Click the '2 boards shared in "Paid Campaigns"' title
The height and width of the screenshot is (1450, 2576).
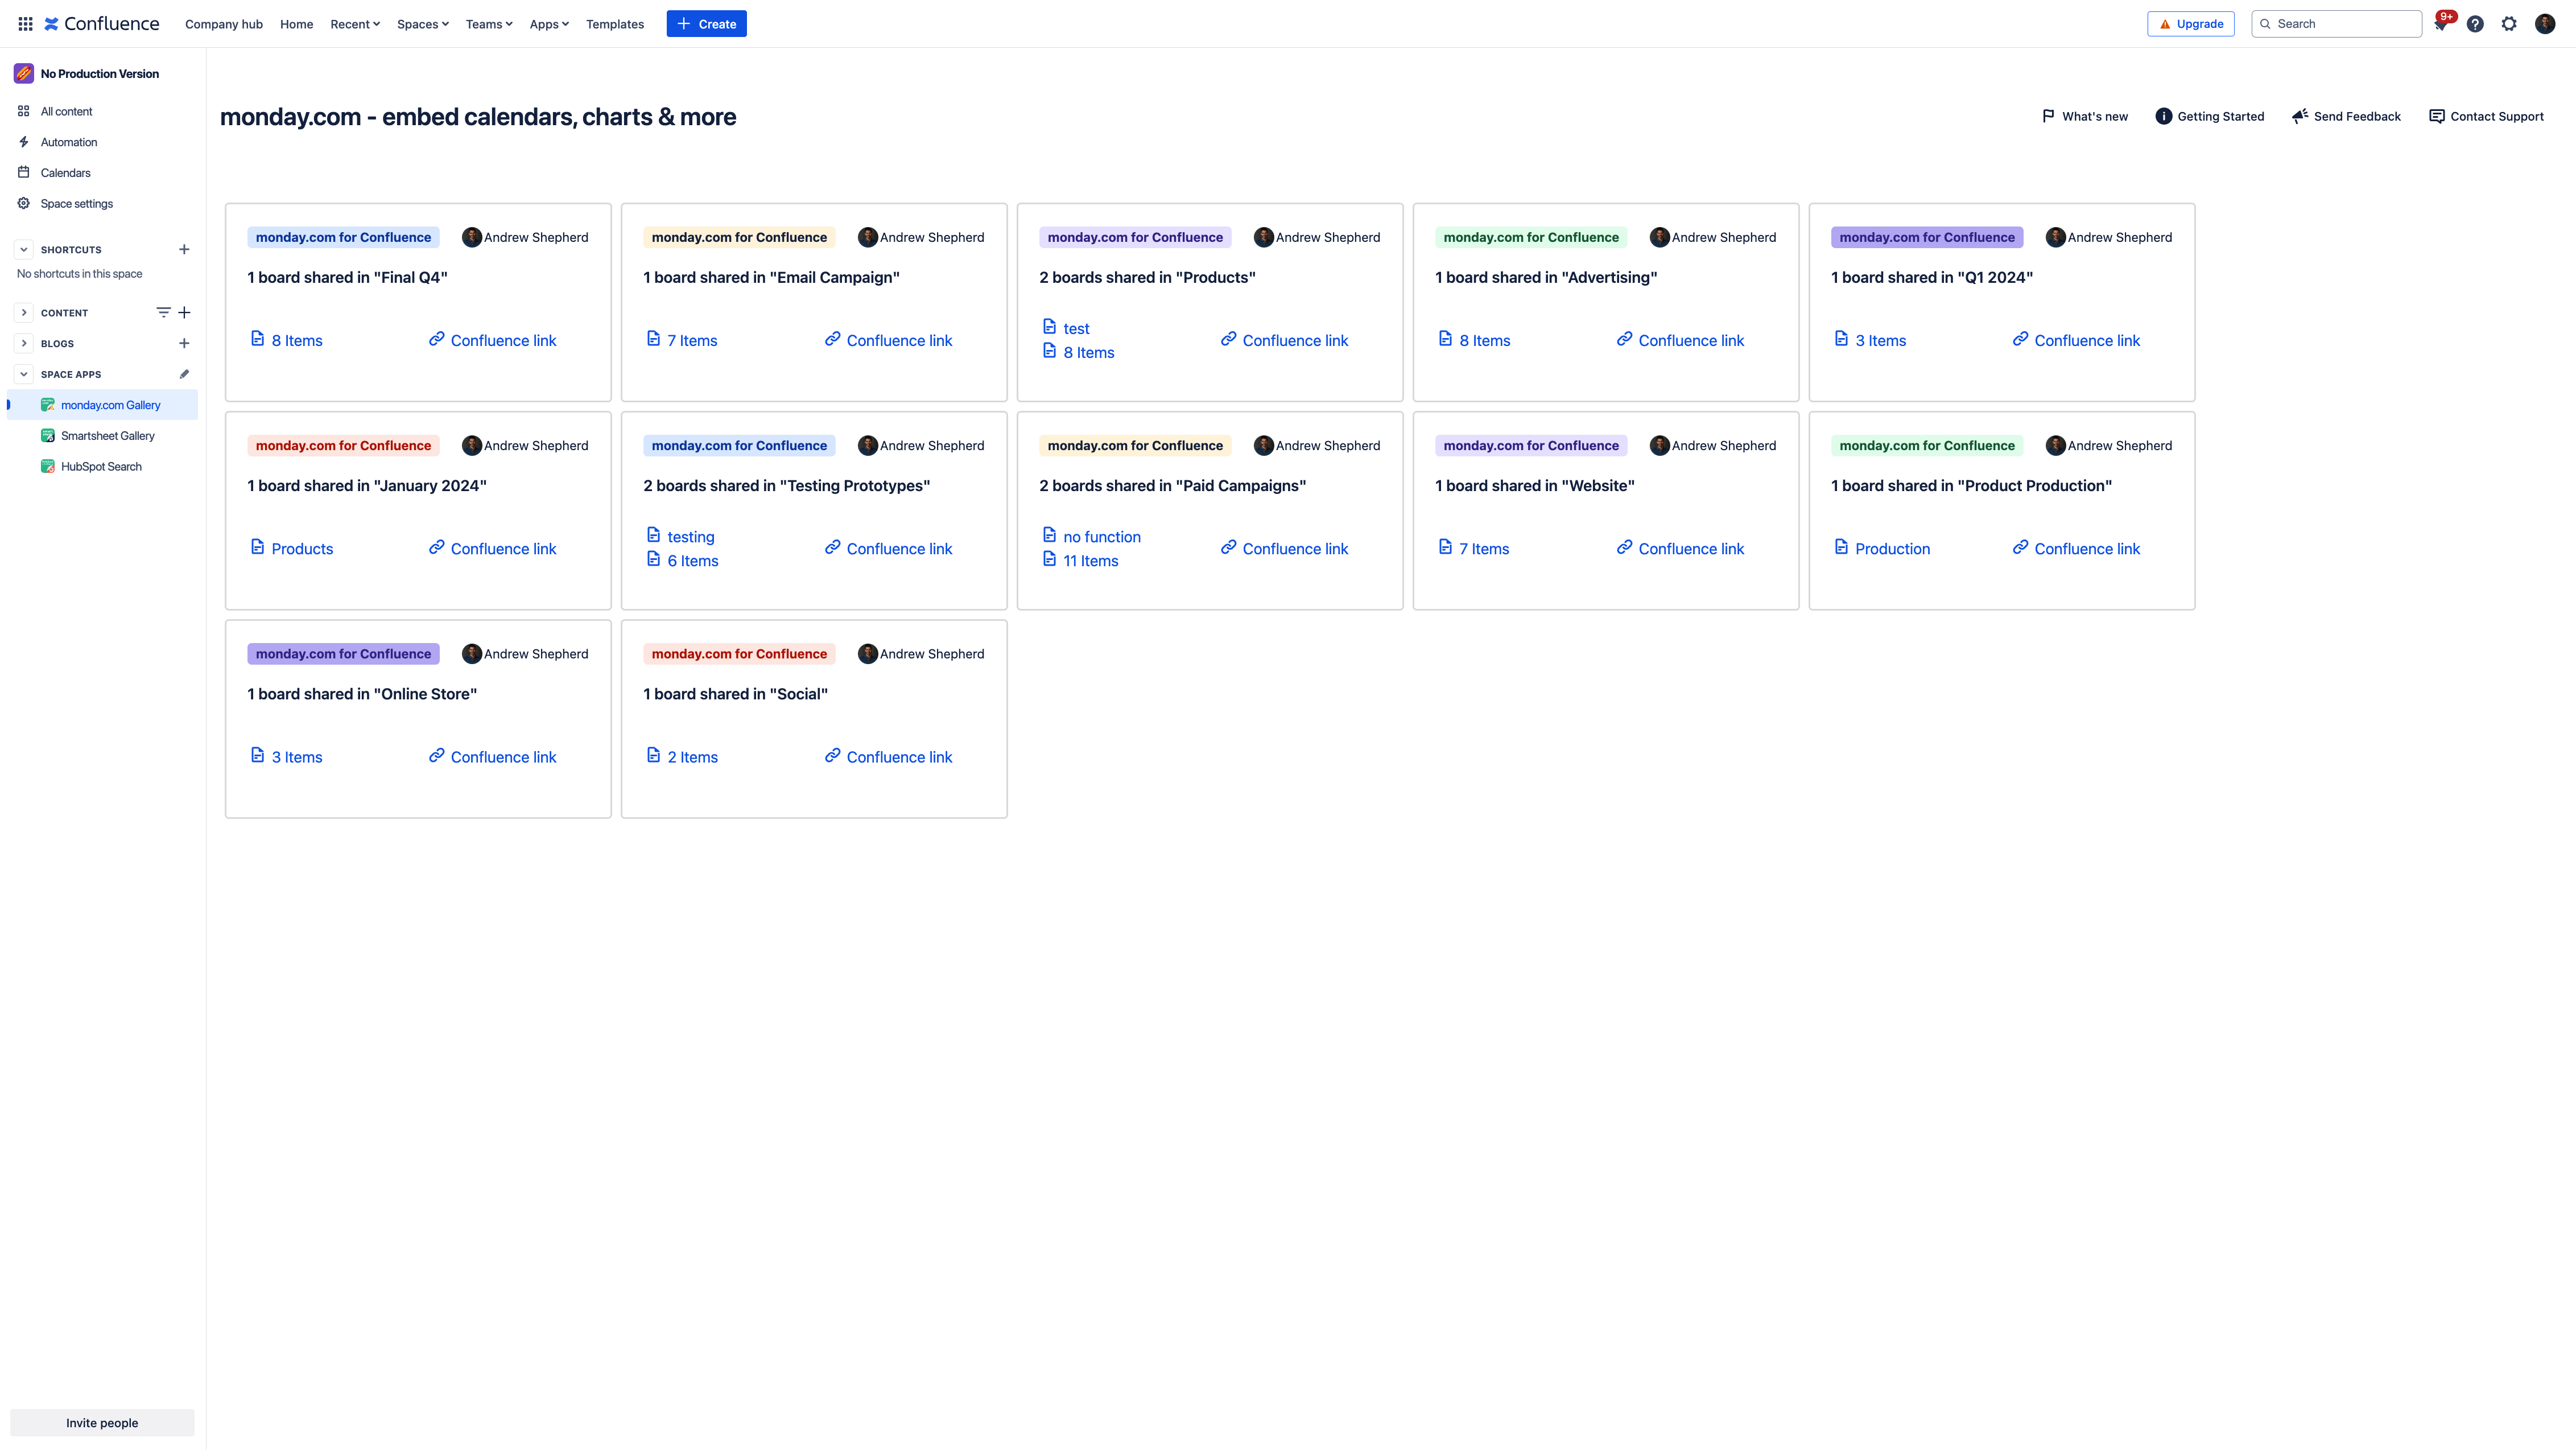(1172, 485)
